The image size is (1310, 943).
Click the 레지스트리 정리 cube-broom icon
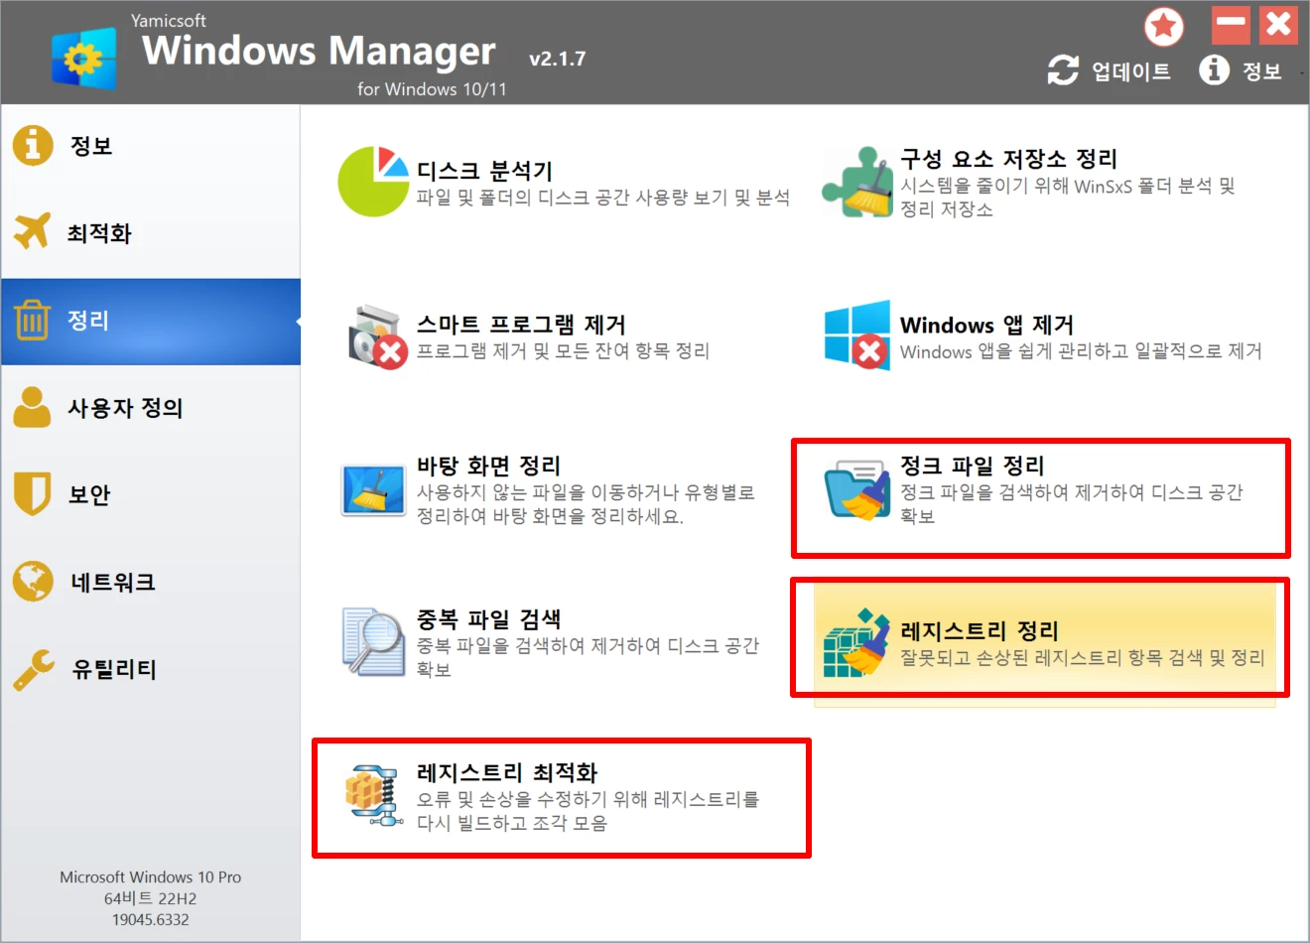click(856, 643)
